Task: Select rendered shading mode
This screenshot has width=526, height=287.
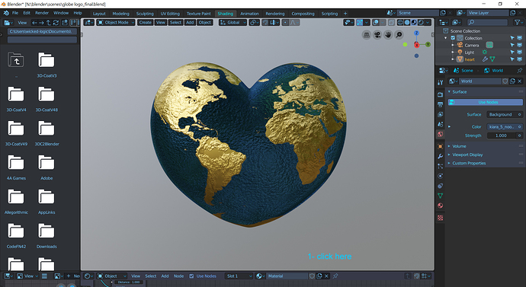Action: pos(421,22)
